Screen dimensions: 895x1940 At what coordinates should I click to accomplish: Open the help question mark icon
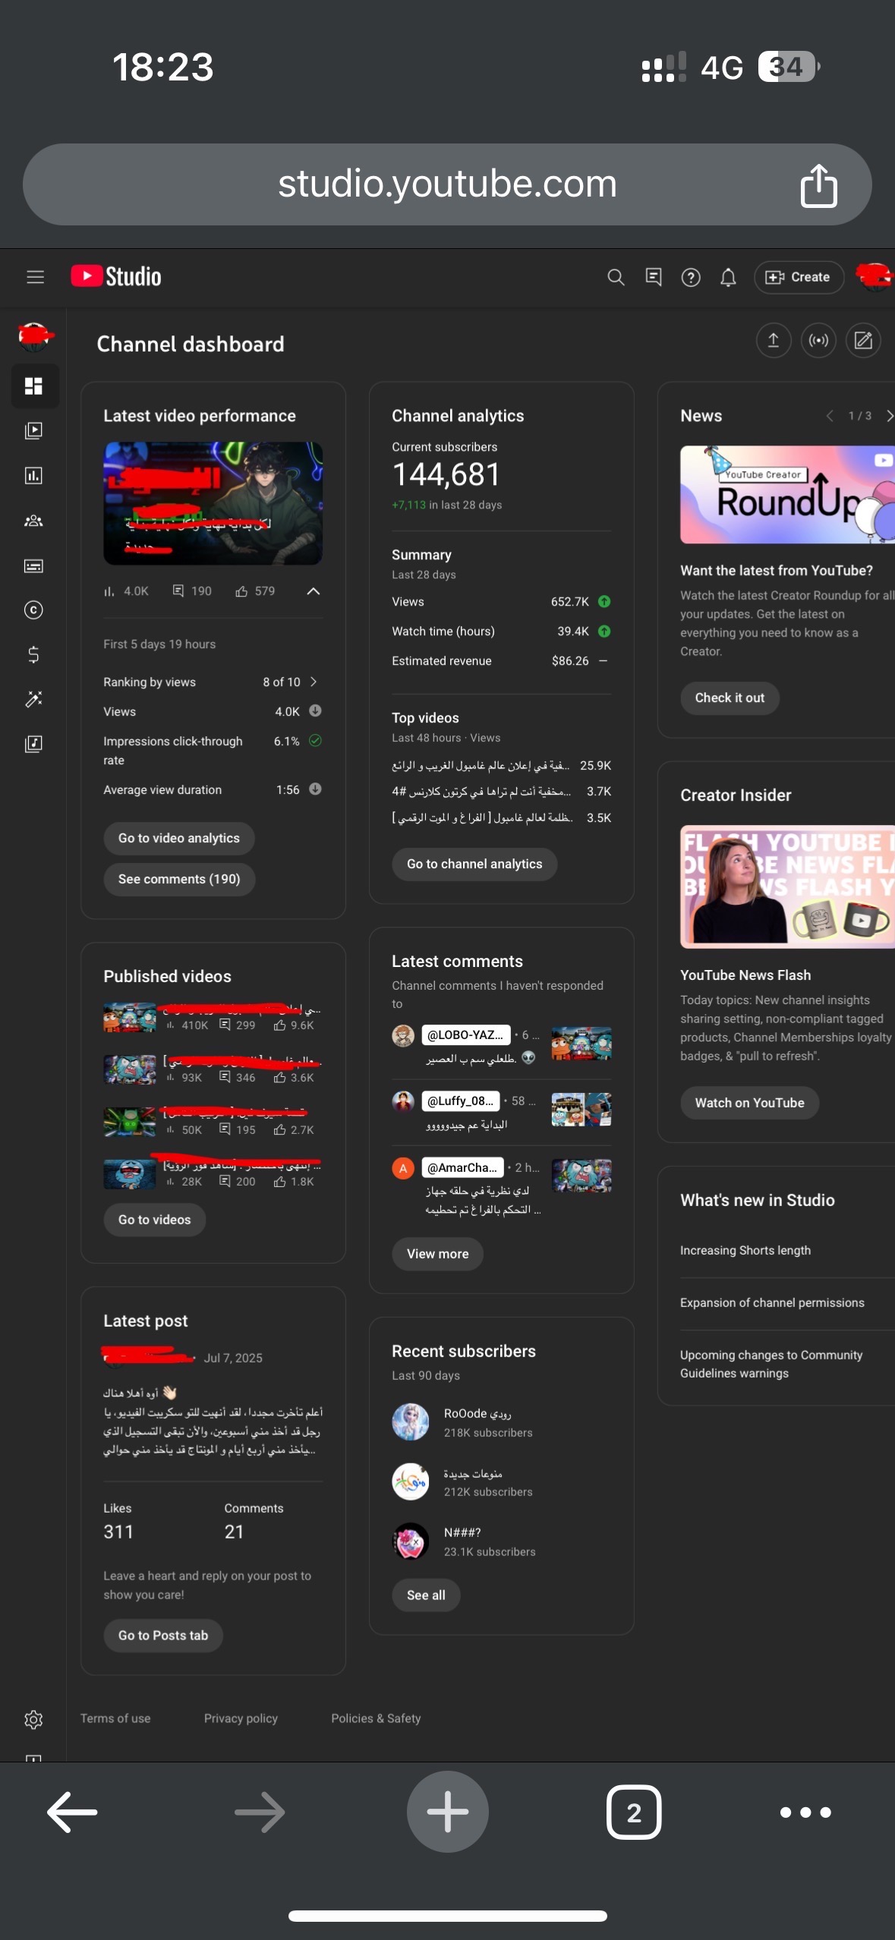tap(691, 277)
